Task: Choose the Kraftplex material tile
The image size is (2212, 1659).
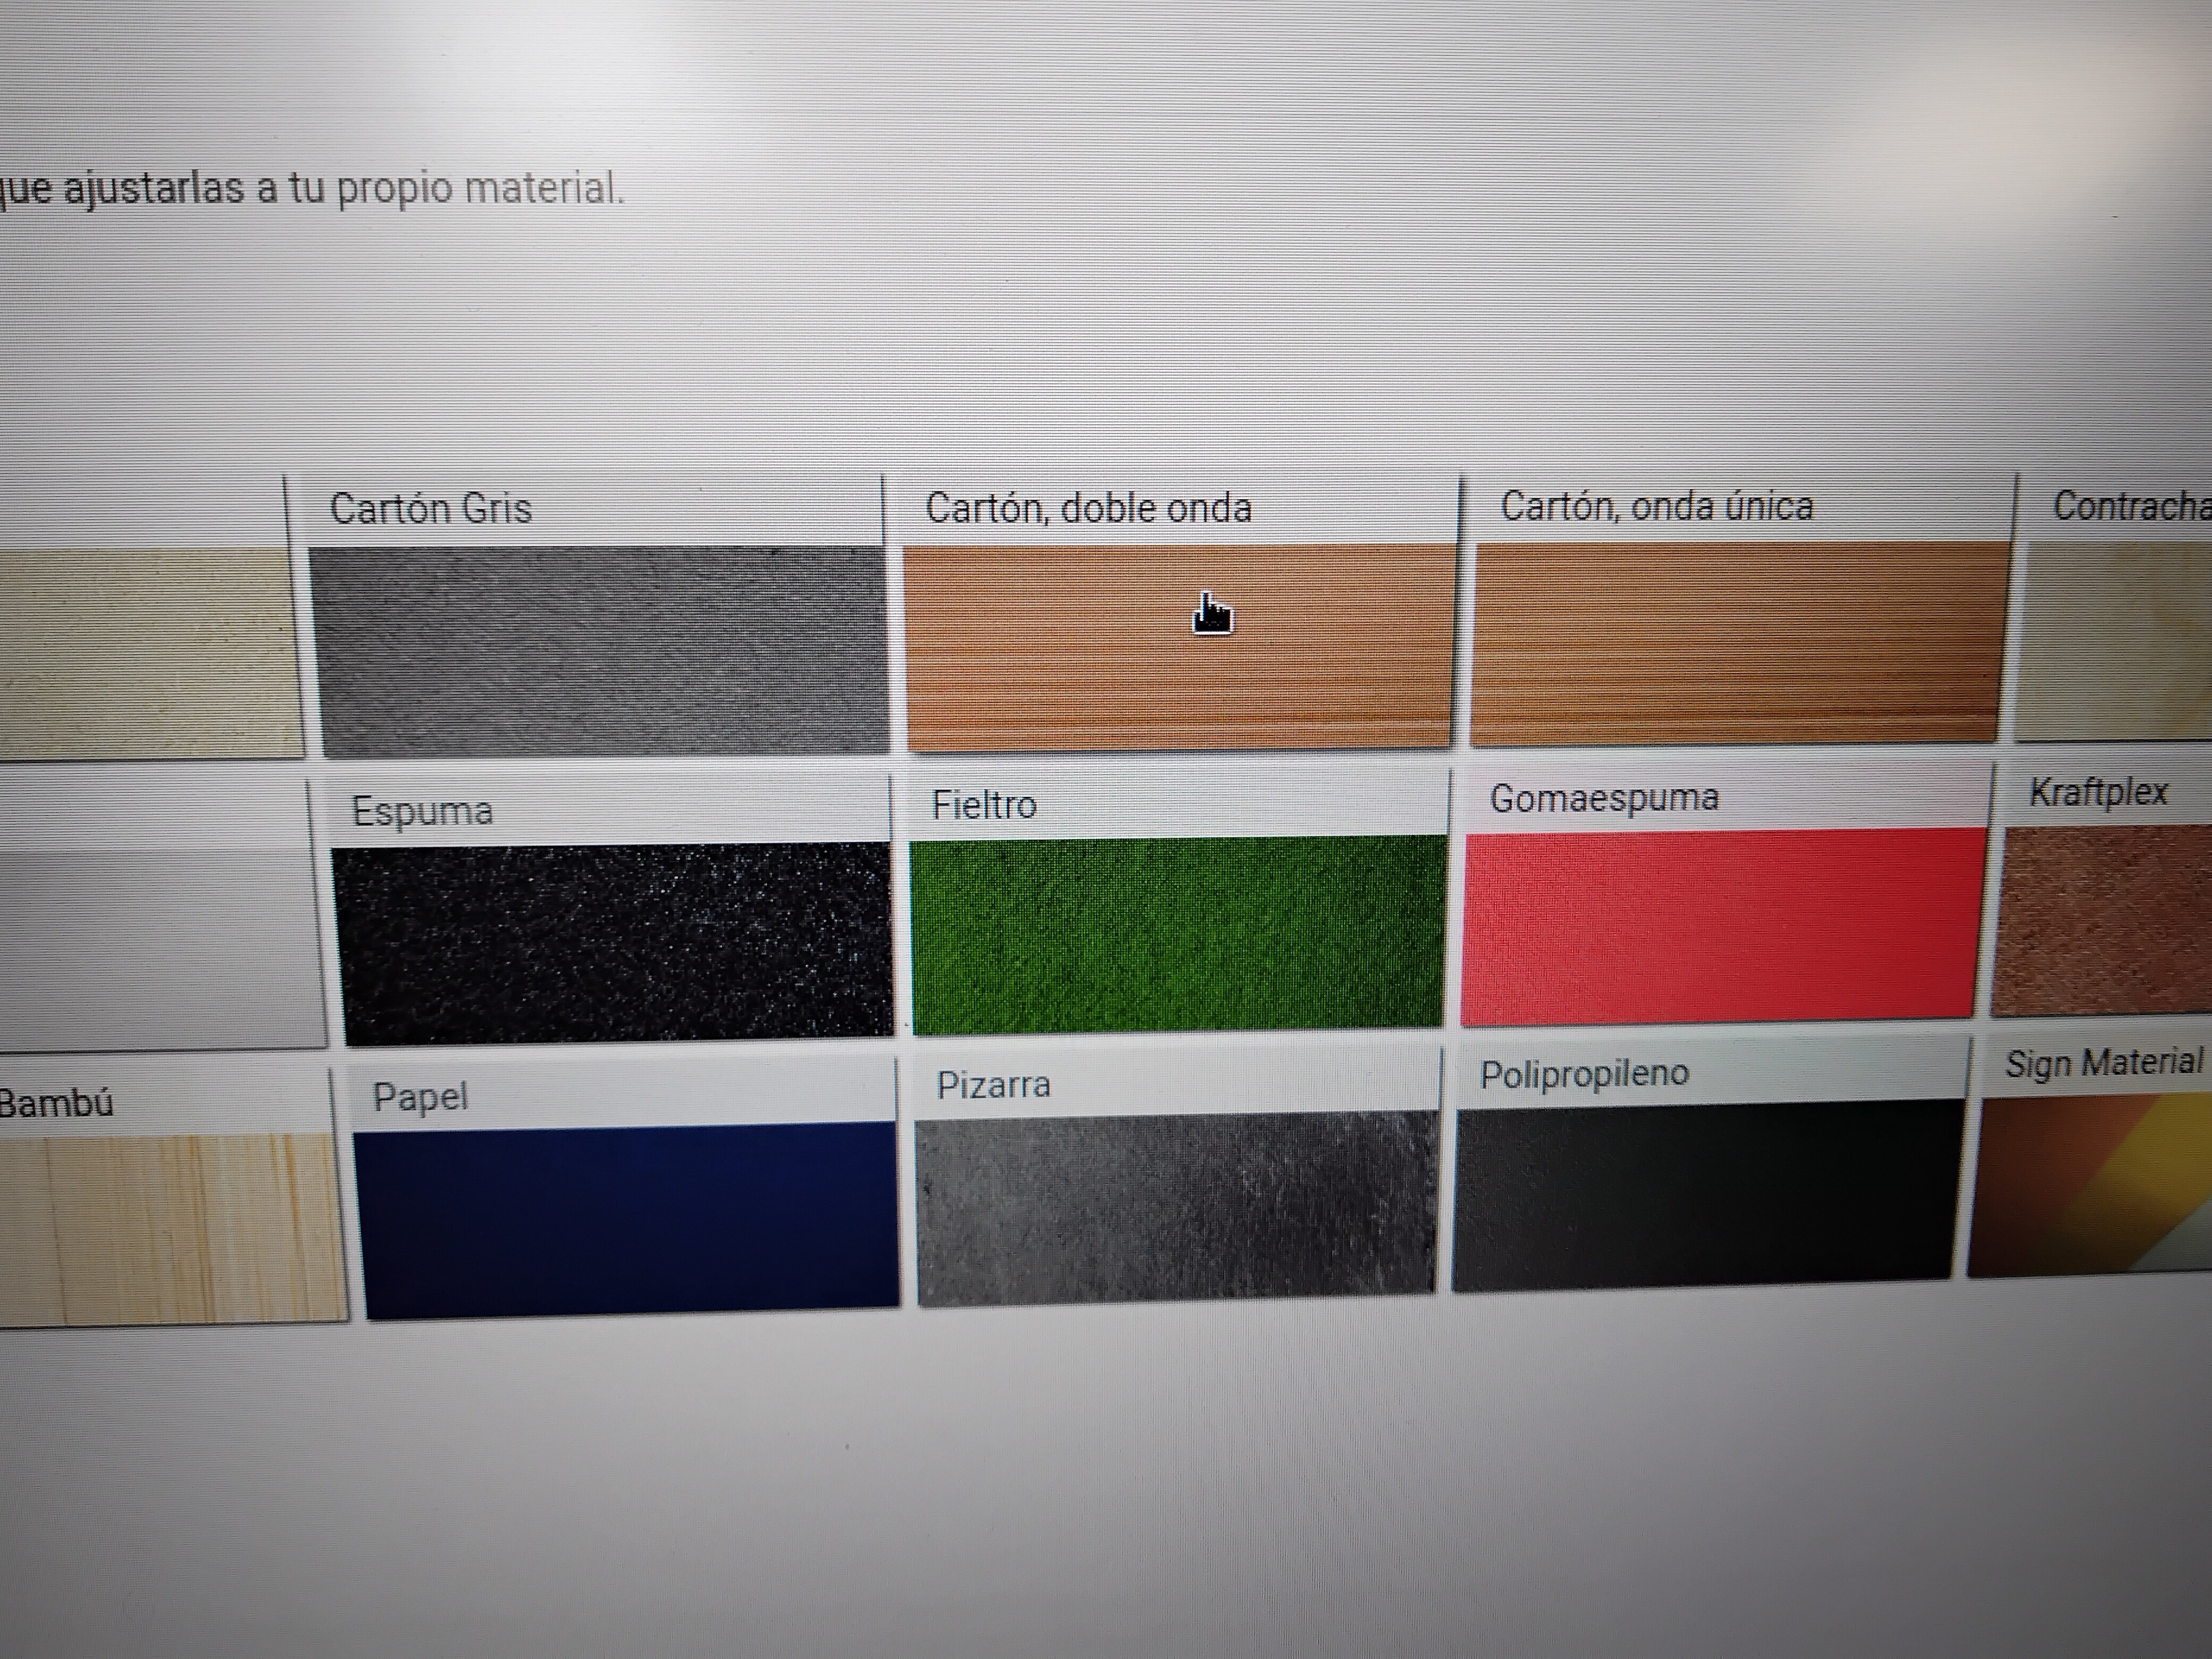Action: coord(2100,920)
